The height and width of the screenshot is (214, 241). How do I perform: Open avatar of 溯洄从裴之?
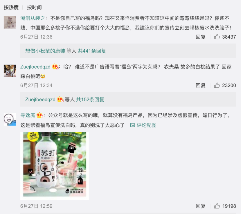click(10, 22)
